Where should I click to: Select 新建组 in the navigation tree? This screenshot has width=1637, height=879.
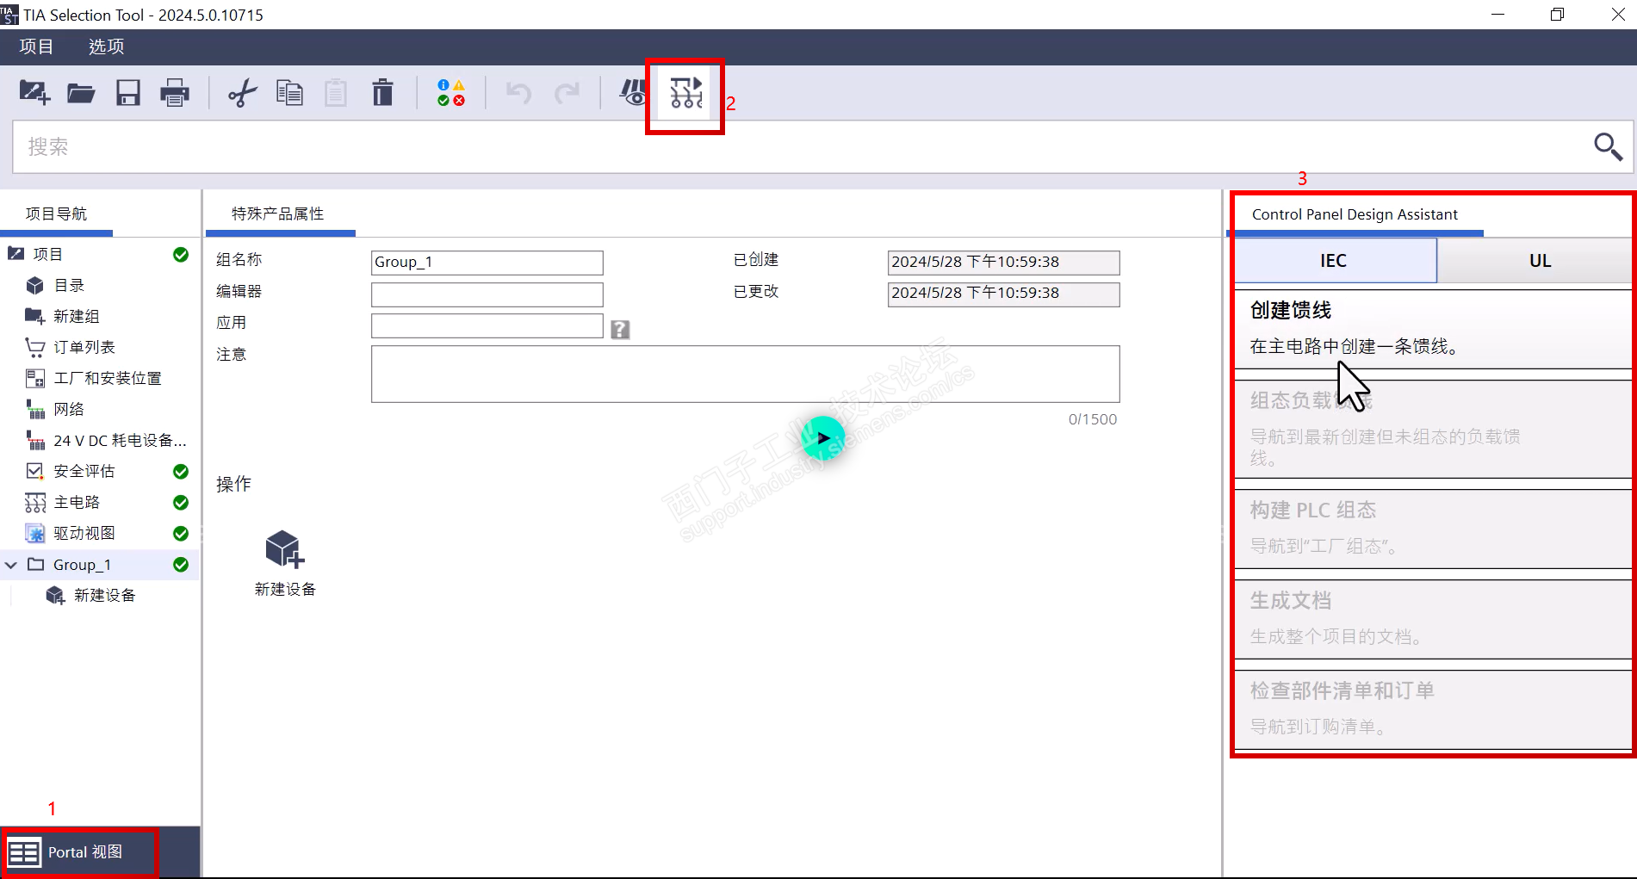pos(76,316)
